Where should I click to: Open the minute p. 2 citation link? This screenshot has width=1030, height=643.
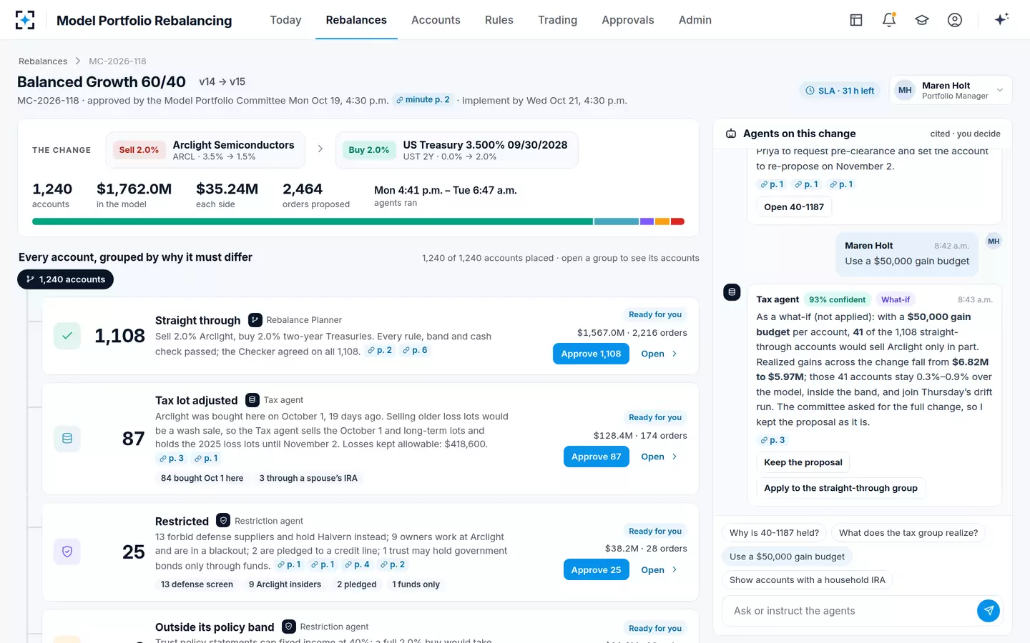pos(423,100)
